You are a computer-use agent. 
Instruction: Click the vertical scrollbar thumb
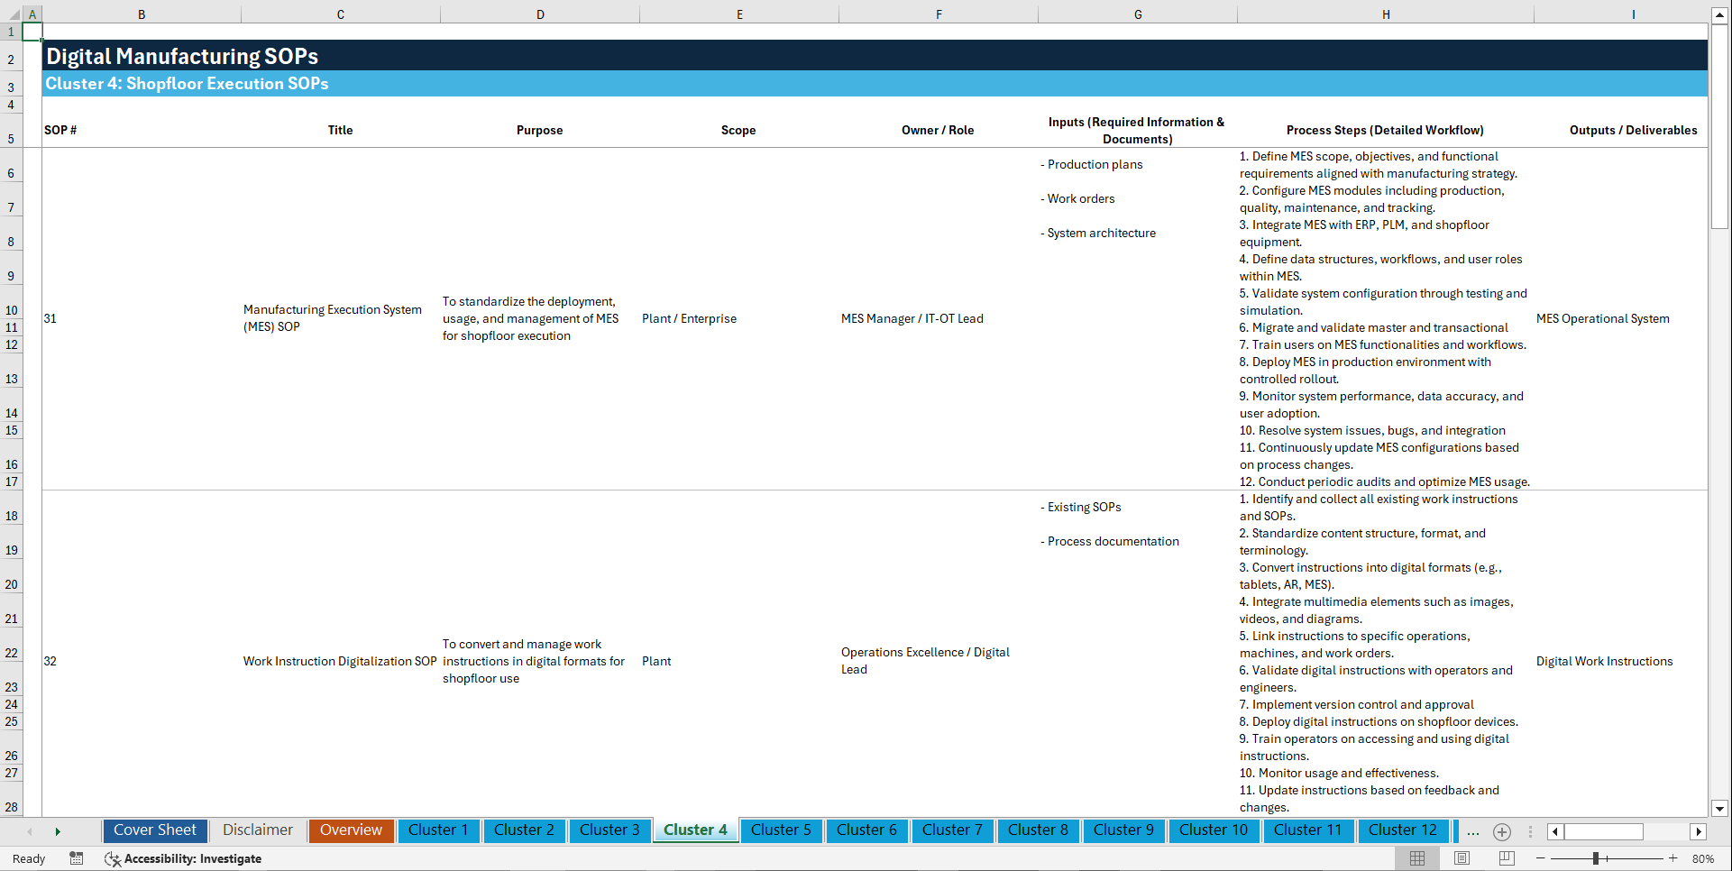(1719, 126)
